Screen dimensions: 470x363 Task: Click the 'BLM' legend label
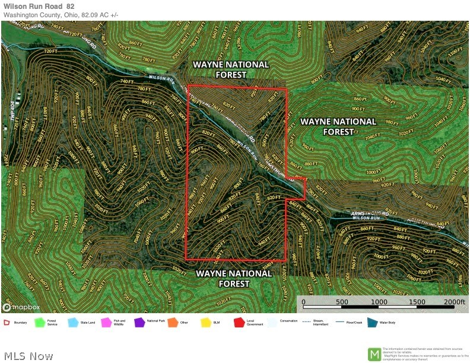[217, 323]
